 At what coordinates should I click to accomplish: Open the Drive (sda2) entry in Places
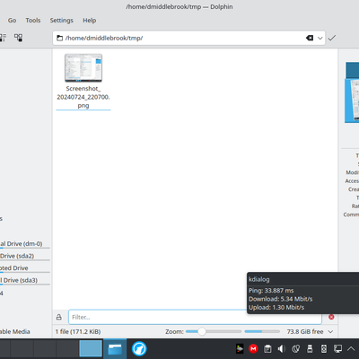(24, 256)
